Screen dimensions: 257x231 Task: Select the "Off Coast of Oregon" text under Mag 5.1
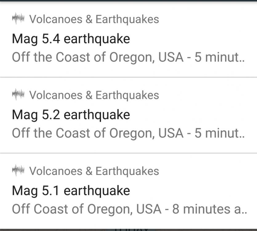tap(71, 209)
